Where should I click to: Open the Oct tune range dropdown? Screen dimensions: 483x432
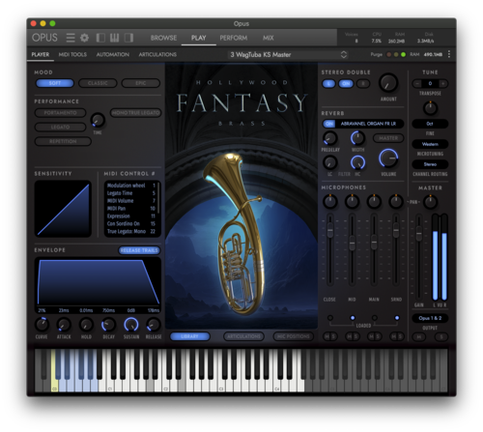(x=430, y=124)
